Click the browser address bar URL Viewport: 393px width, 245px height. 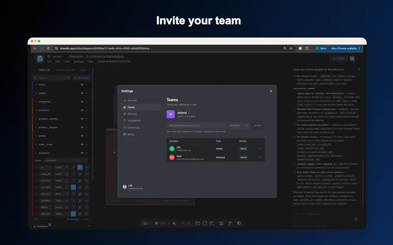tap(104, 49)
